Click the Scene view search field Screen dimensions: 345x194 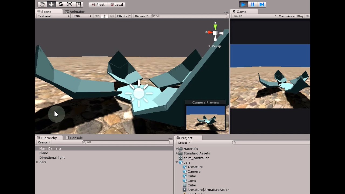pos(189,16)
